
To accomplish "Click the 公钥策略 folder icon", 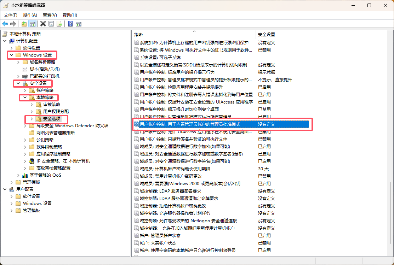I will point(32,140).
